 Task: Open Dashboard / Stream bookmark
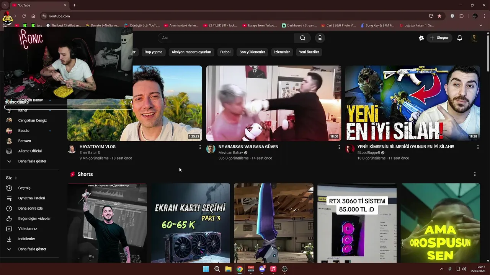pyautogui.click(x=299, y=26)
